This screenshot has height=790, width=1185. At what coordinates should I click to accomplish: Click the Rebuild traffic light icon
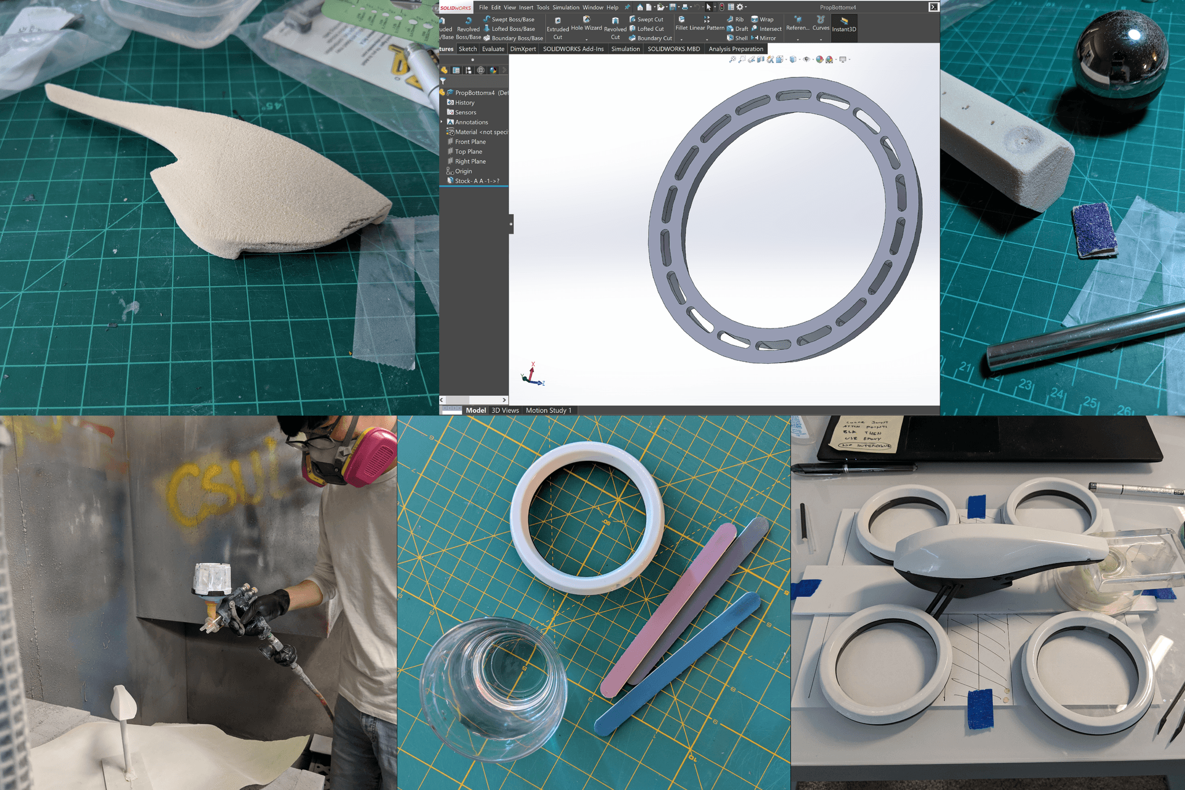point(722,7)
